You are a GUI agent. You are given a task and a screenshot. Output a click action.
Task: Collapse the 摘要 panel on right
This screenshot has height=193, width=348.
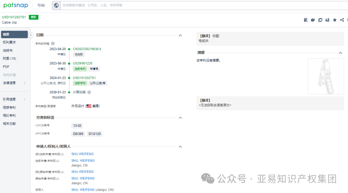341,53
